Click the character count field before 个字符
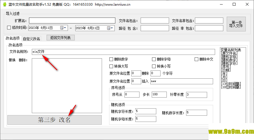 [x=155, y=73]
